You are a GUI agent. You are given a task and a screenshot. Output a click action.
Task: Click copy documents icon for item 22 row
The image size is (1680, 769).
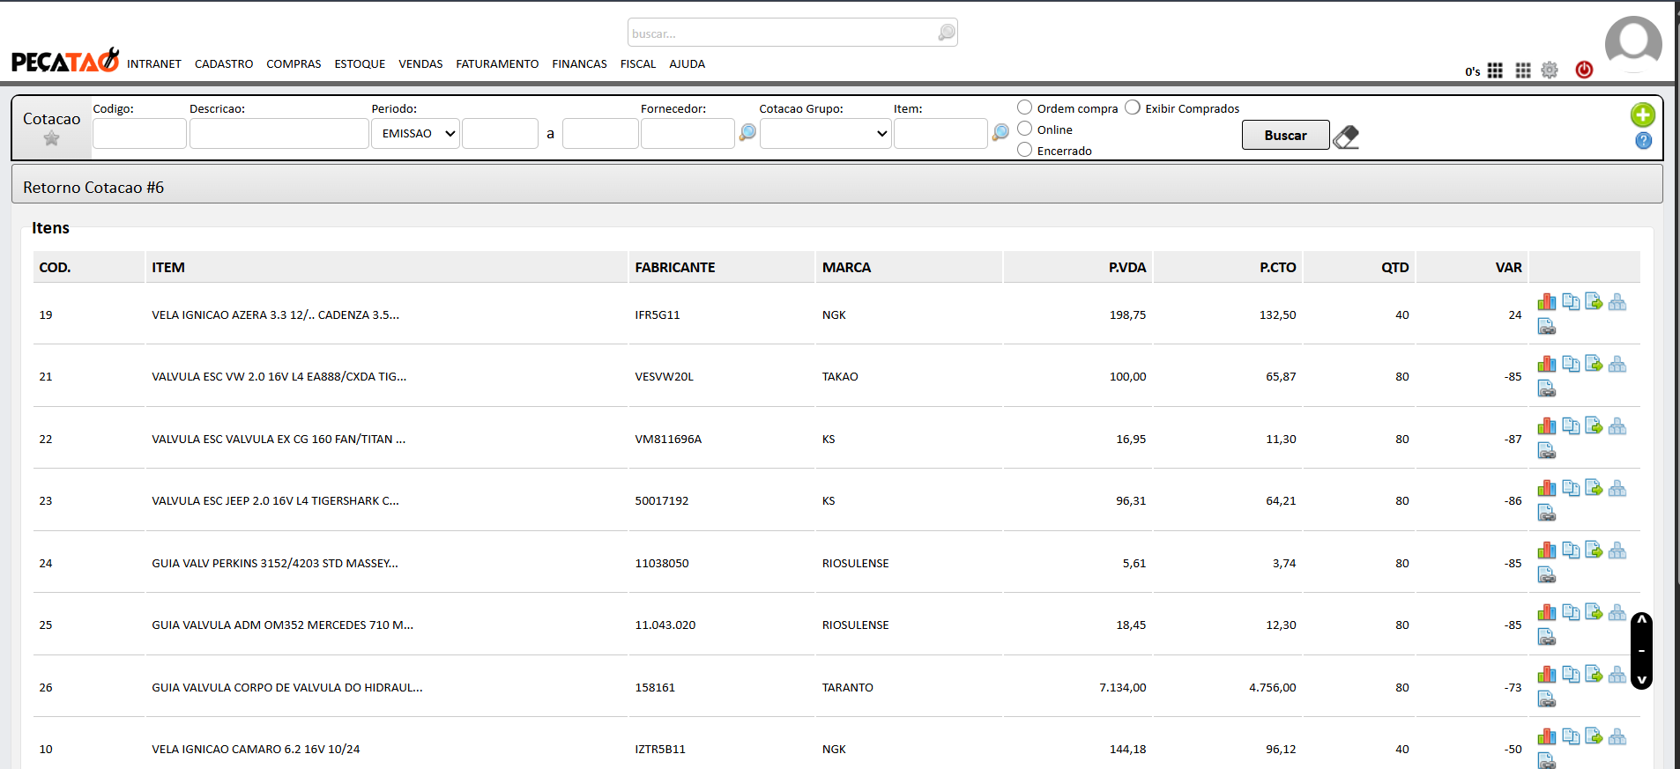coord(1571,425)
